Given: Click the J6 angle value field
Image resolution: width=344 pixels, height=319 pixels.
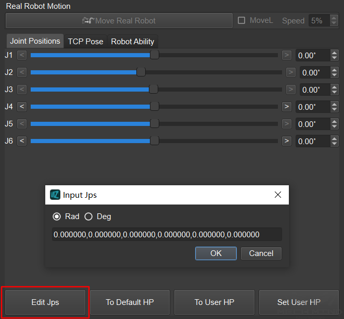Looking at the screenshot, I should tap(313, 141).
